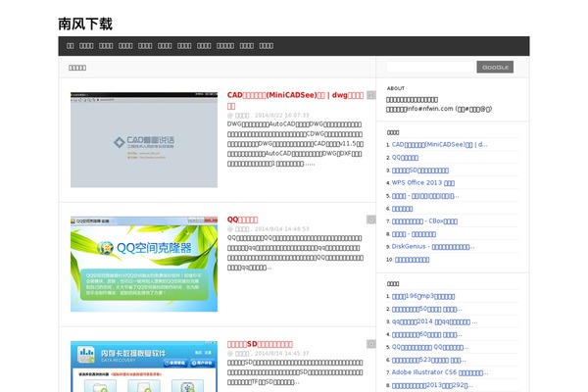Click author link before 2014/8/14 14:48:53 date
The width and height of the screenshot is (588, 392).
[242, 229]
